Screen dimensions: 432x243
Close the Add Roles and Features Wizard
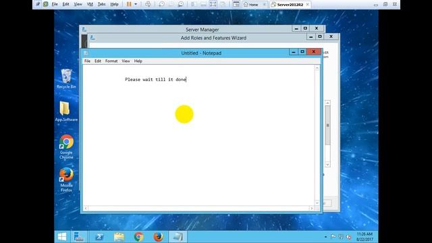331,36
